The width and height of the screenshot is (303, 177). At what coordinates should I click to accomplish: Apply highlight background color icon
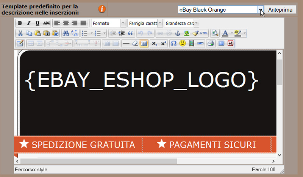[238, 33]
